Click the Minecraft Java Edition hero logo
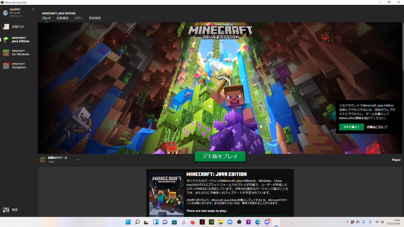The width and height of the screenshot is (404, 227). point(220,32)
